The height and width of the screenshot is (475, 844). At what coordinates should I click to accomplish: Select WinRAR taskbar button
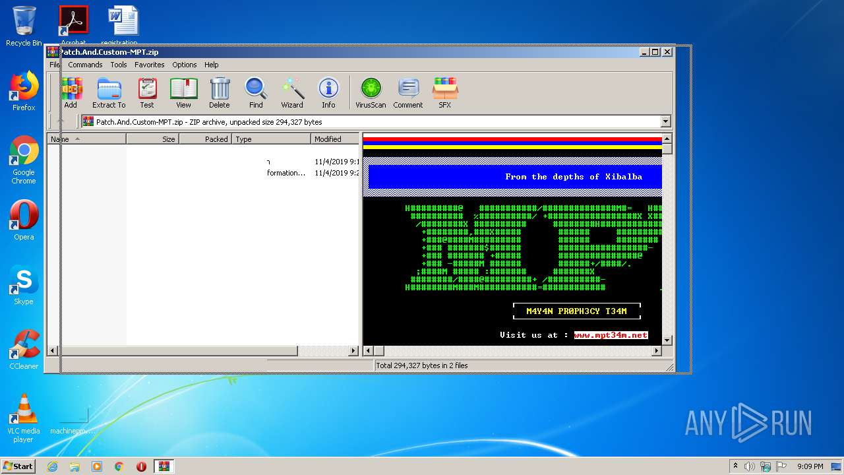[x=164, y=466]
